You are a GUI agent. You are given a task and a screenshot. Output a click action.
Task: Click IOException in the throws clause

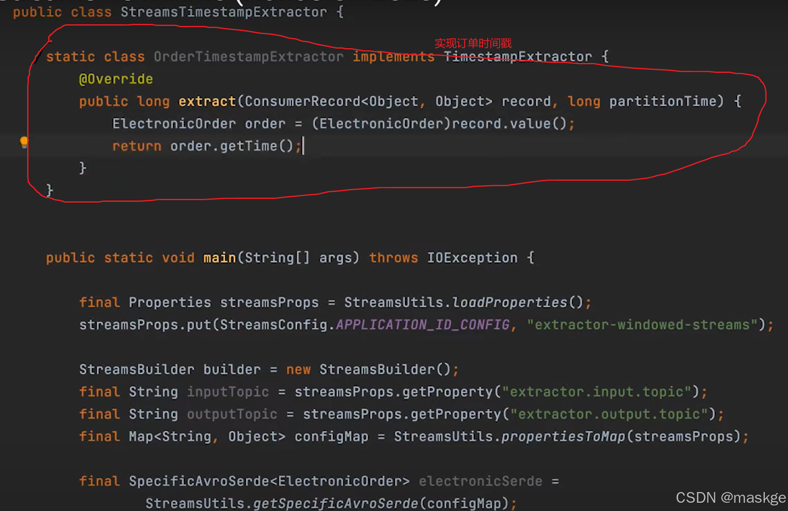472,258
